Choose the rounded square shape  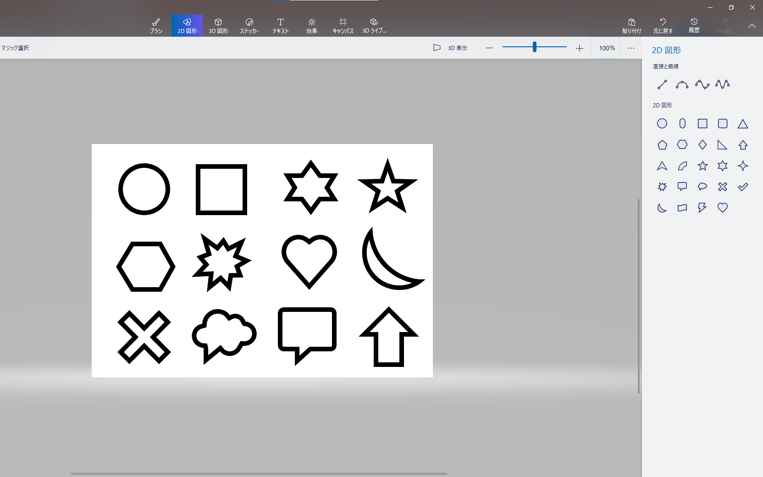tap(723, 123)
